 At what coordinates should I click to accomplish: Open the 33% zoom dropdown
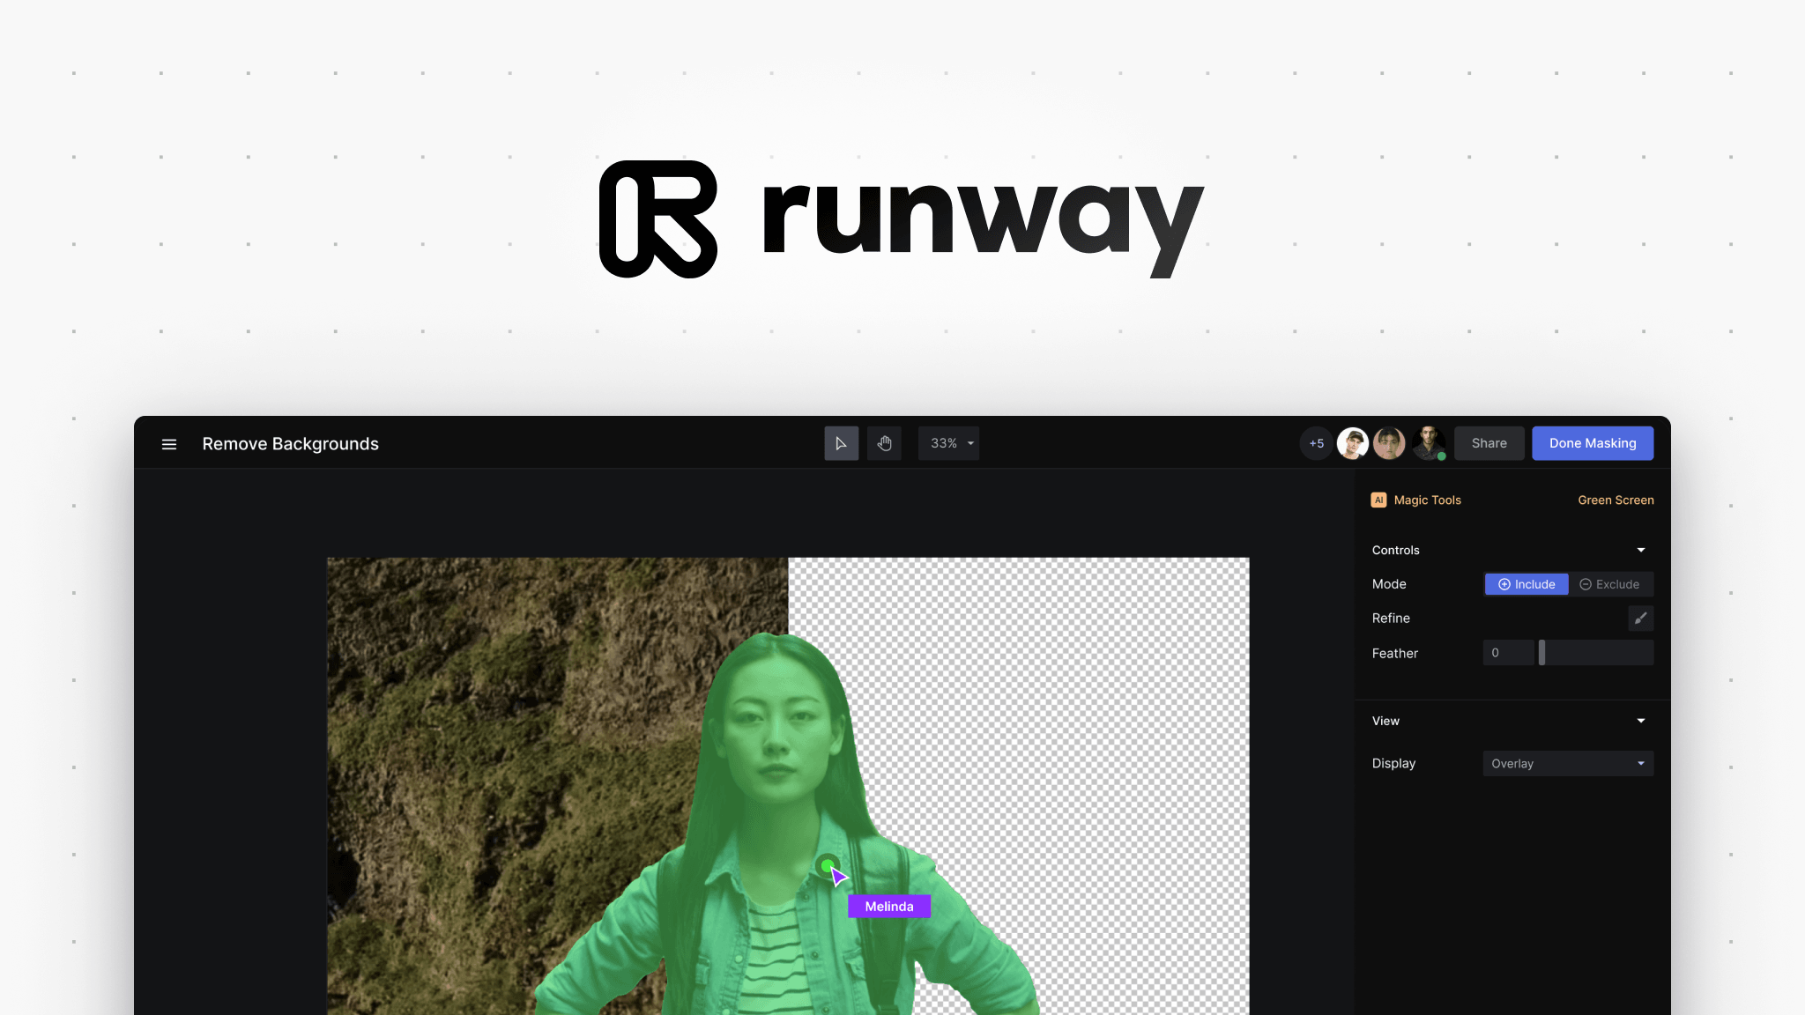tap(949, 443)
